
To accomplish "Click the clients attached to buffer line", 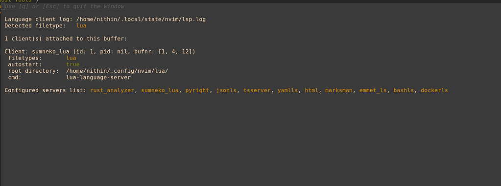I will pos(66,39).
